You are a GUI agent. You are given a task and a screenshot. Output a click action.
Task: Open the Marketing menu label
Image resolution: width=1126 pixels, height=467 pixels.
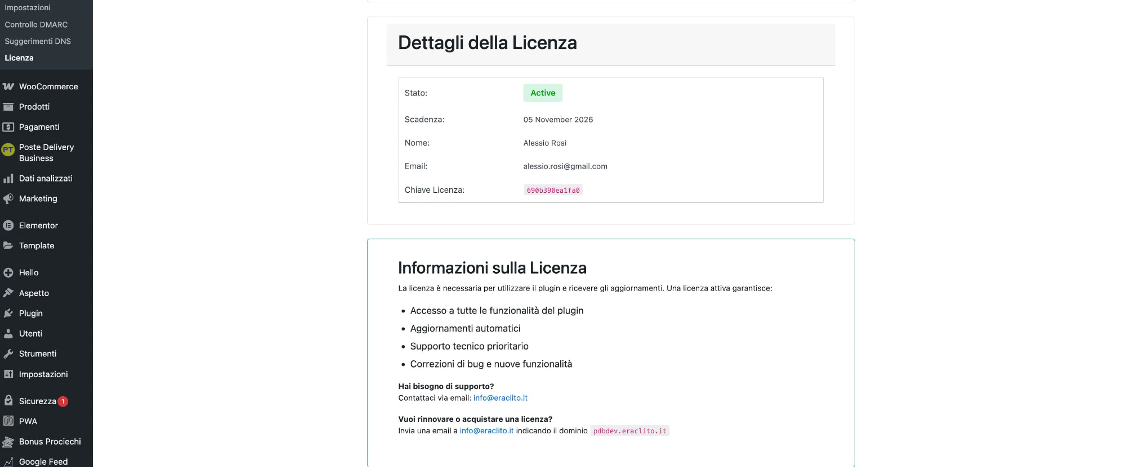pos(38,199)
